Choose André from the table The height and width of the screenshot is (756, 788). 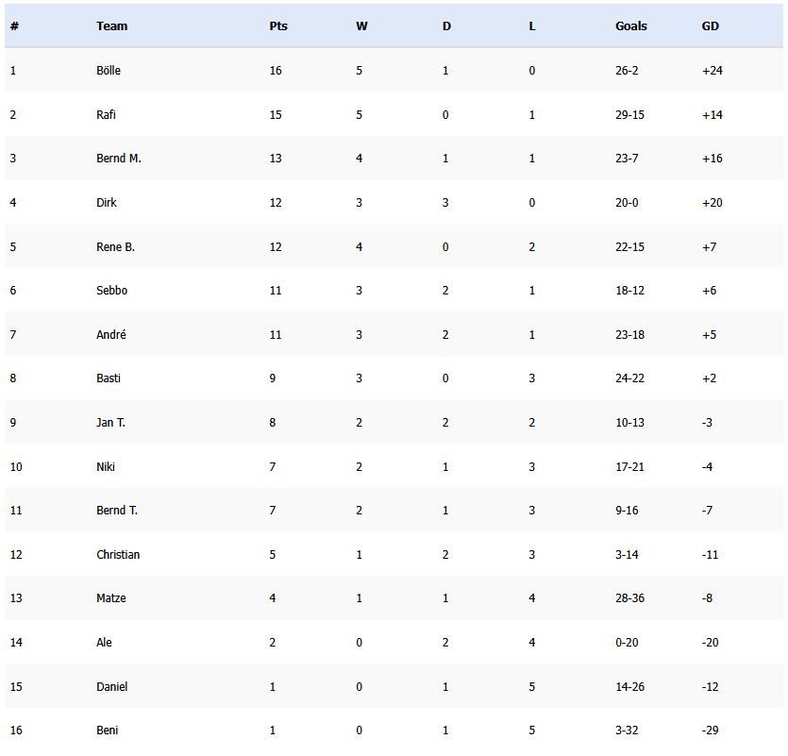[x=111, y=335]
